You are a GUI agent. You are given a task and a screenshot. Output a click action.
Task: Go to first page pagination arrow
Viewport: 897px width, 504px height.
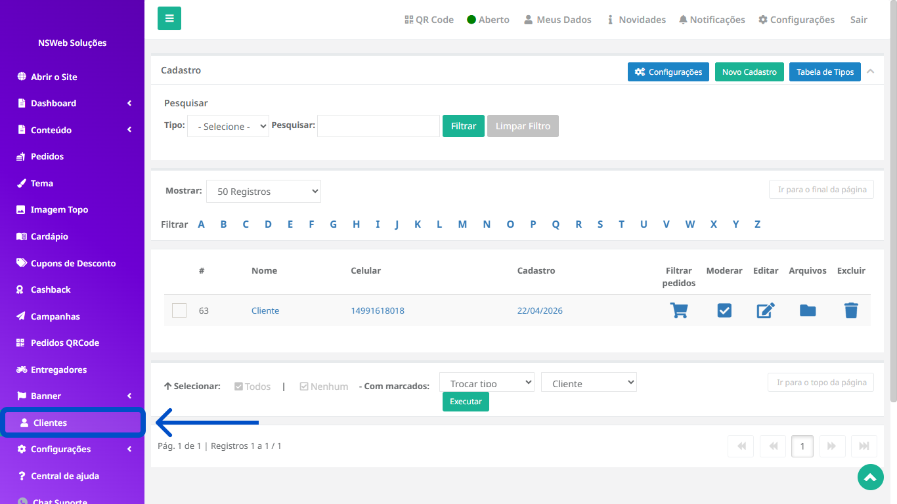pyautogui.click(x=741, y=446)
